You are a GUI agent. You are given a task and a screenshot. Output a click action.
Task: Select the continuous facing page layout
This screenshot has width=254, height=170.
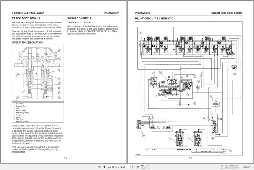[x=237, y=167]
